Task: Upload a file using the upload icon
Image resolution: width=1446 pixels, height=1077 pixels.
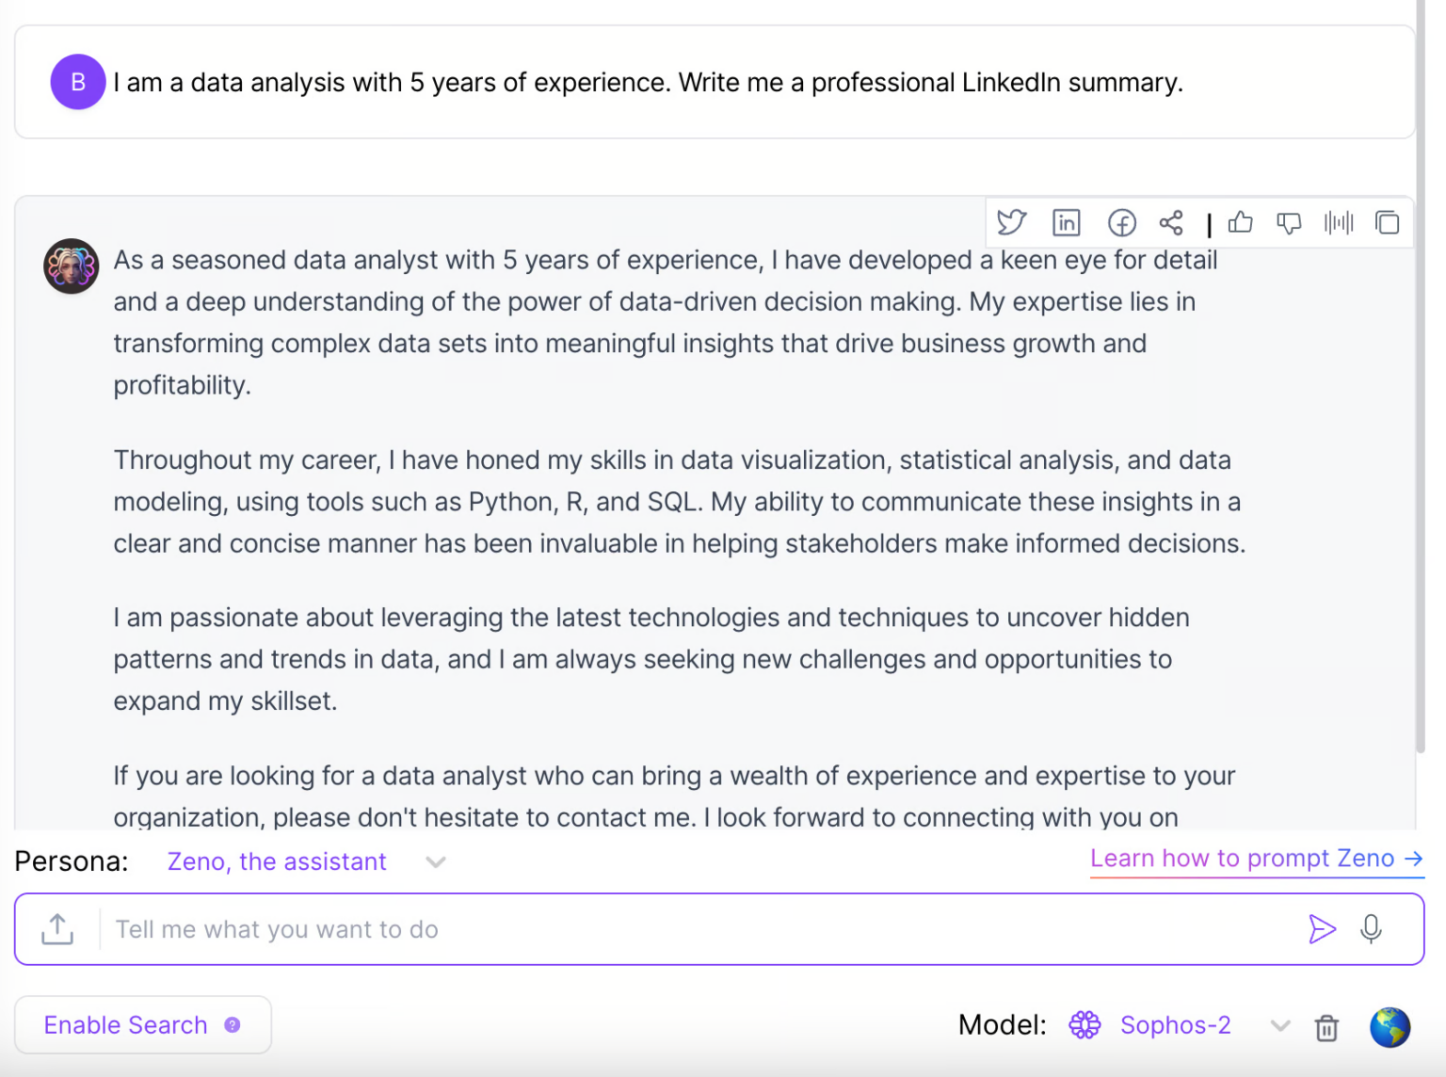Action: (x=57, y=929)
